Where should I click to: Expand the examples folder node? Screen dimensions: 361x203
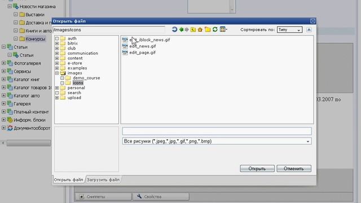57,68
